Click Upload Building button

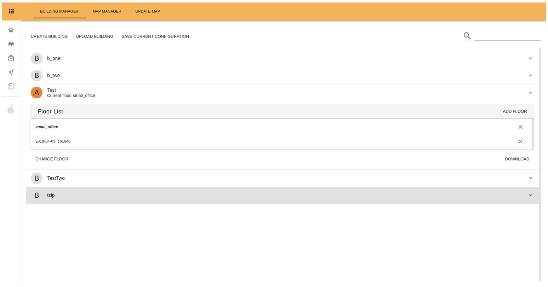pyautogui.click(x=95, y=36)
